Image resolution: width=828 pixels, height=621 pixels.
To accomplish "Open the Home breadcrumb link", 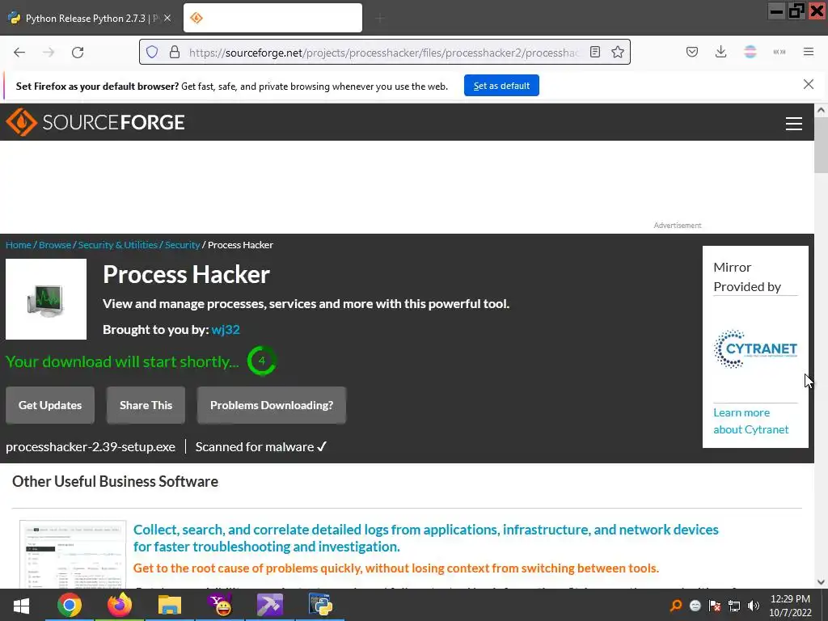I will click(19, 245).
